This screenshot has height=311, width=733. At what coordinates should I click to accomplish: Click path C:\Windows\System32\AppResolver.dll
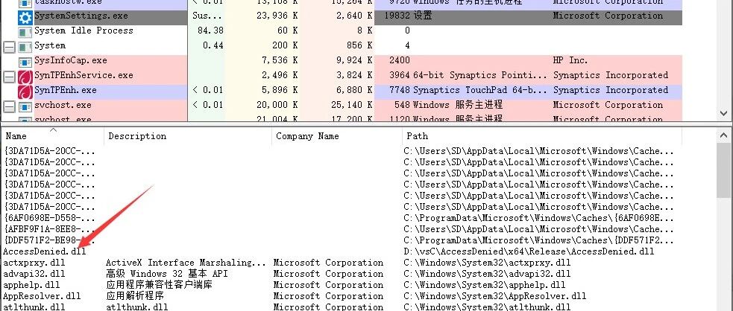pyautogui.click(x=495, y=297)
